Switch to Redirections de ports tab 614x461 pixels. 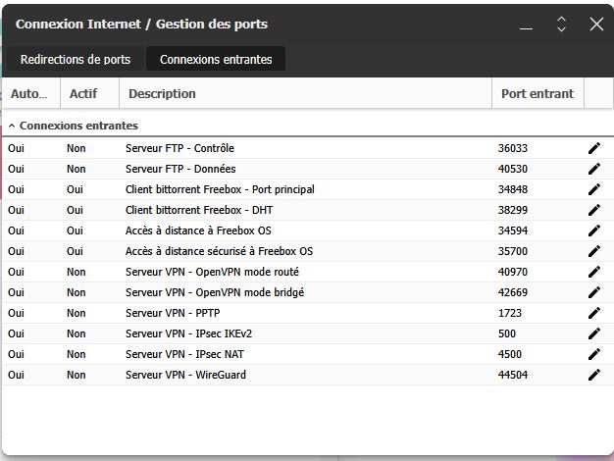(x=76, y=60)
